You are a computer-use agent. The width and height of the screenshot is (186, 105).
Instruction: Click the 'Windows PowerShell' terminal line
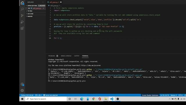[x=56, y=60]
